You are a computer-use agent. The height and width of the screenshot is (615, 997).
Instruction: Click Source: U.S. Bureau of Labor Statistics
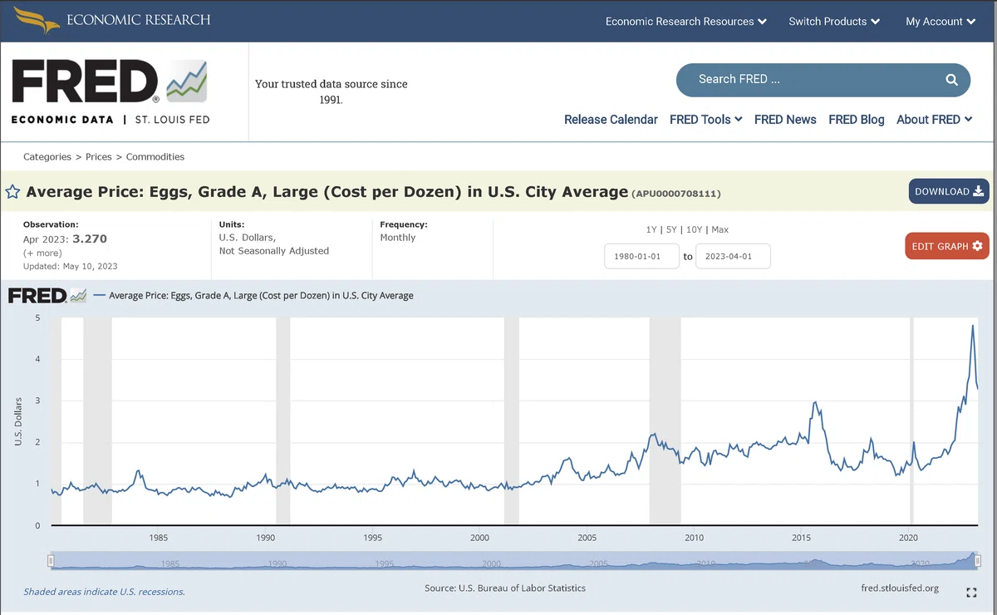point(505,588)
